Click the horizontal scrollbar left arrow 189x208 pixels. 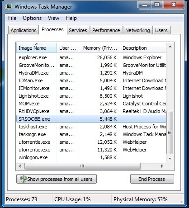coord(20,166)
